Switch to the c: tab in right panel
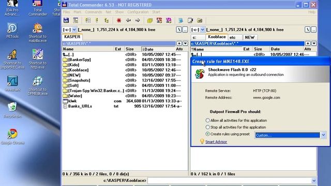 (x=198, y=37)
